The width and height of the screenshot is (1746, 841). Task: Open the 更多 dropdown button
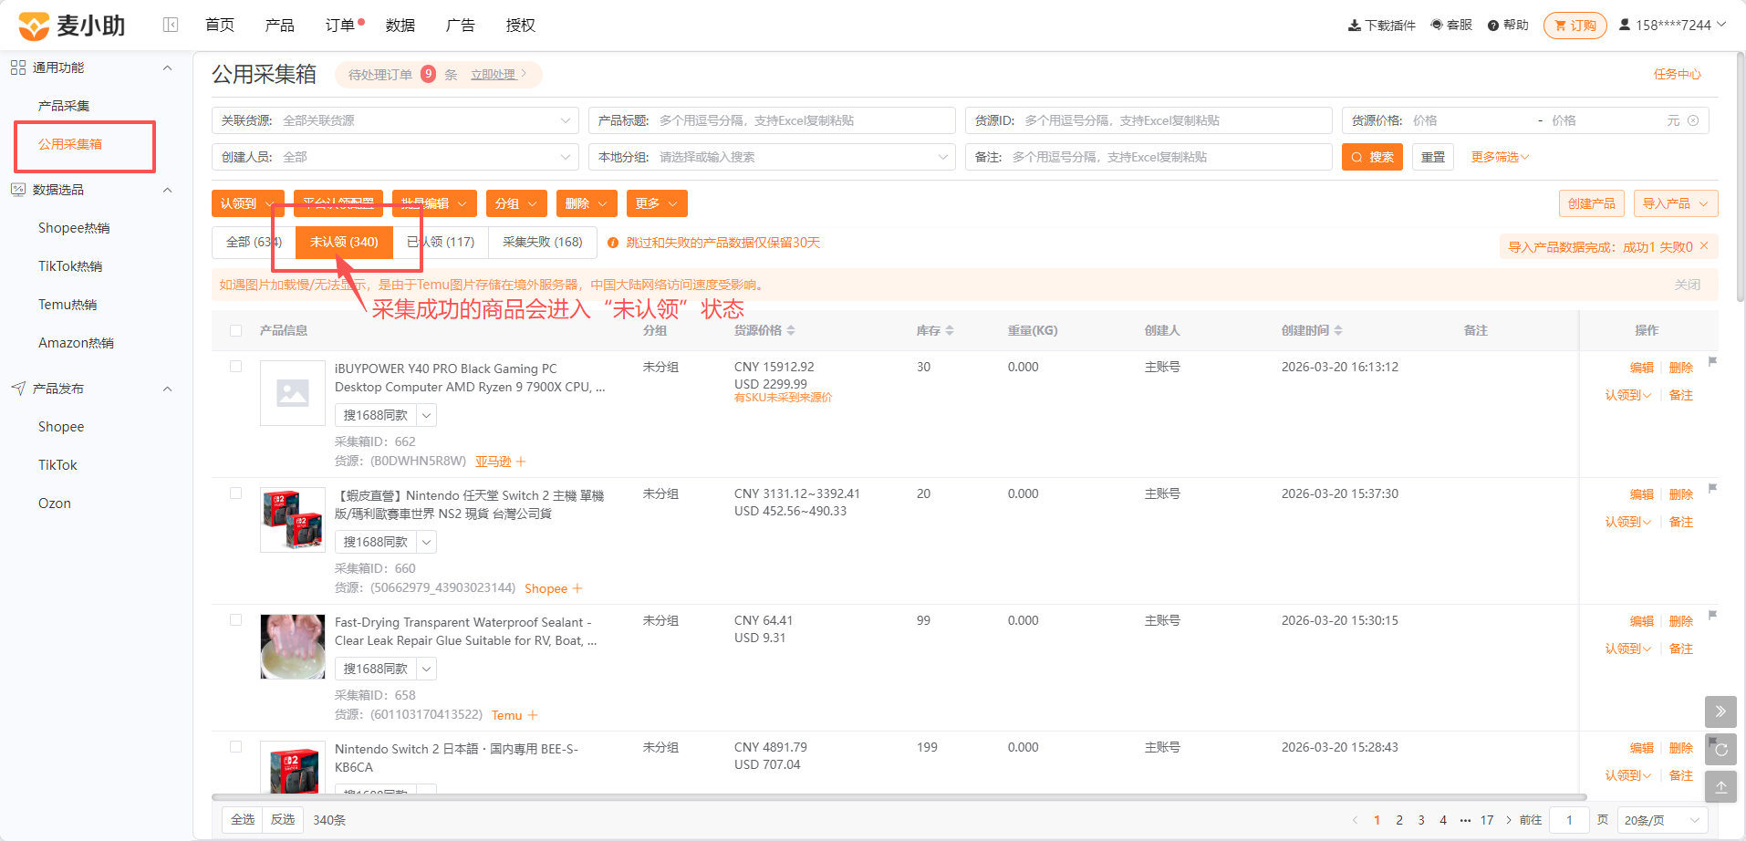click(x=657, y=203)
